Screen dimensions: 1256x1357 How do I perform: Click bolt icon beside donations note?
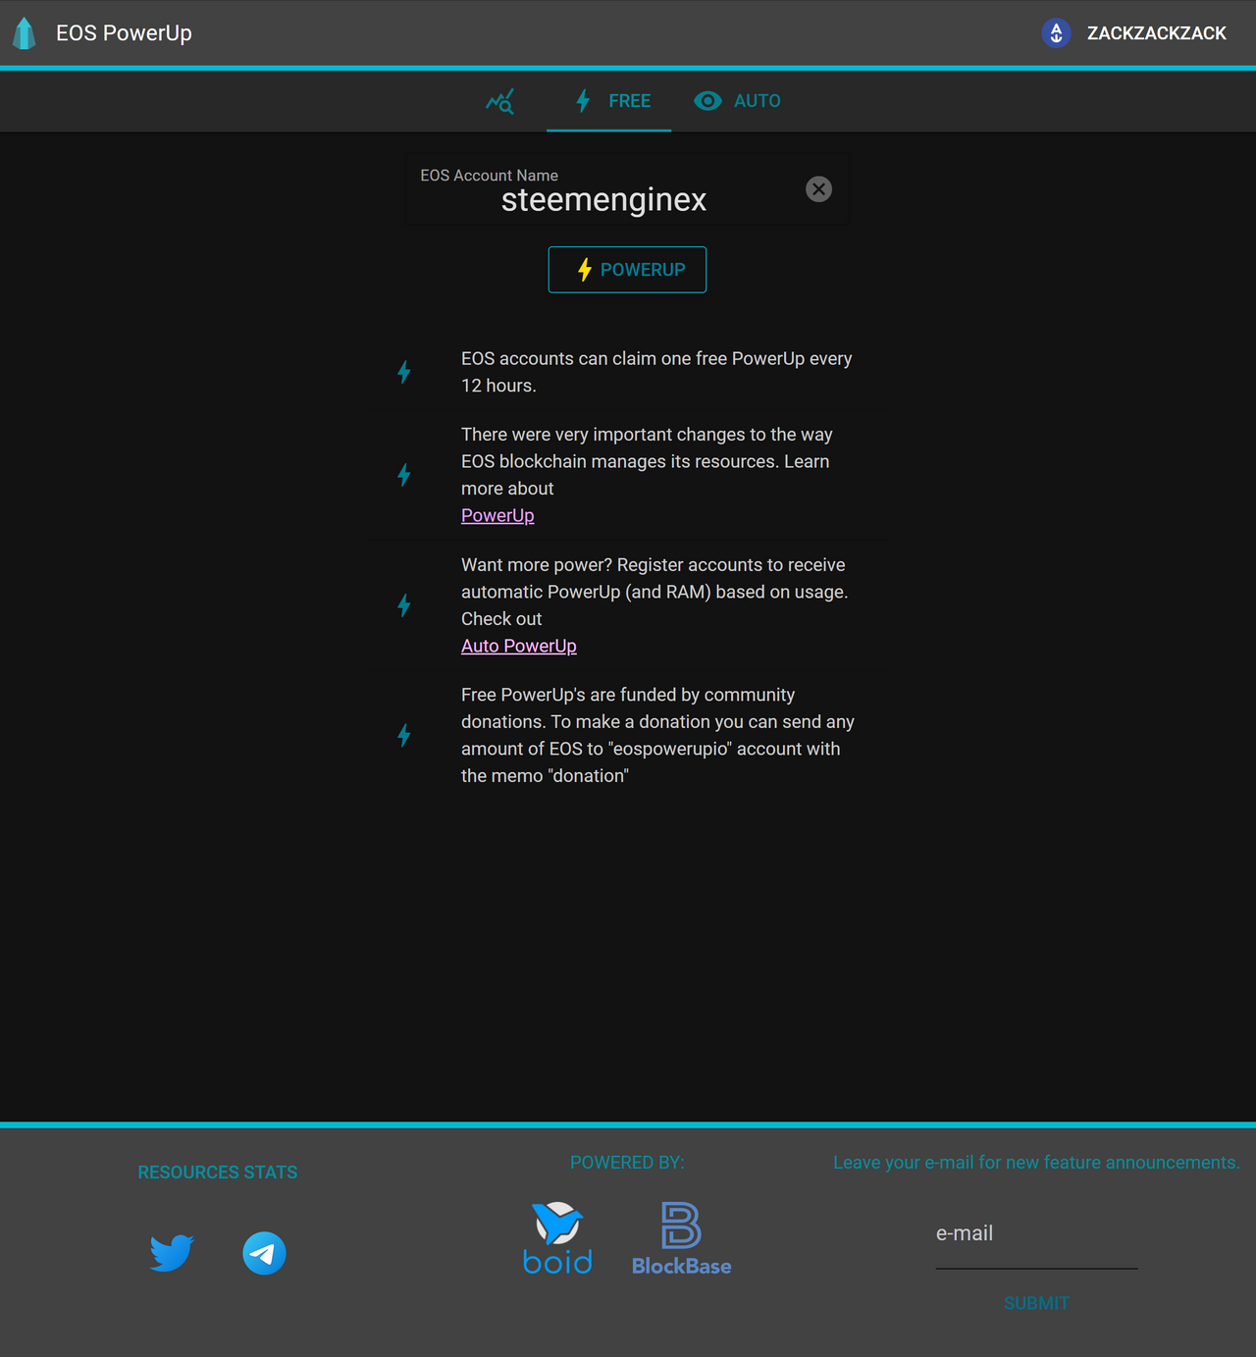[404, 735]
